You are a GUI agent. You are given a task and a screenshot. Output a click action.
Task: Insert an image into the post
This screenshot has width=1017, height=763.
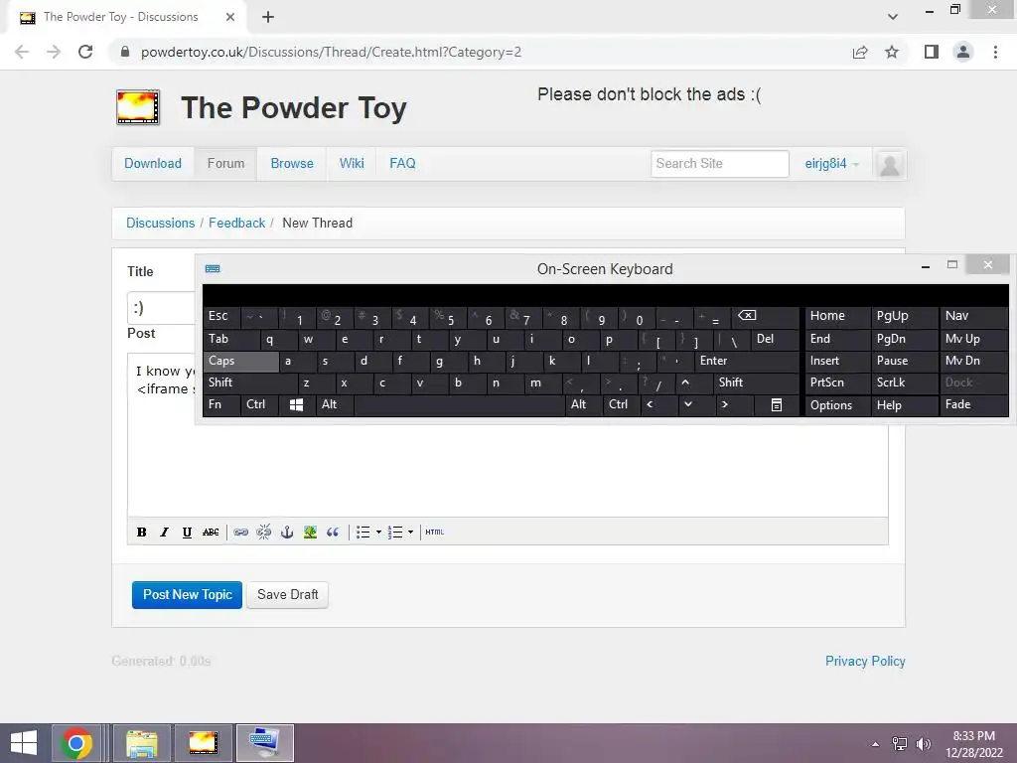310,533
